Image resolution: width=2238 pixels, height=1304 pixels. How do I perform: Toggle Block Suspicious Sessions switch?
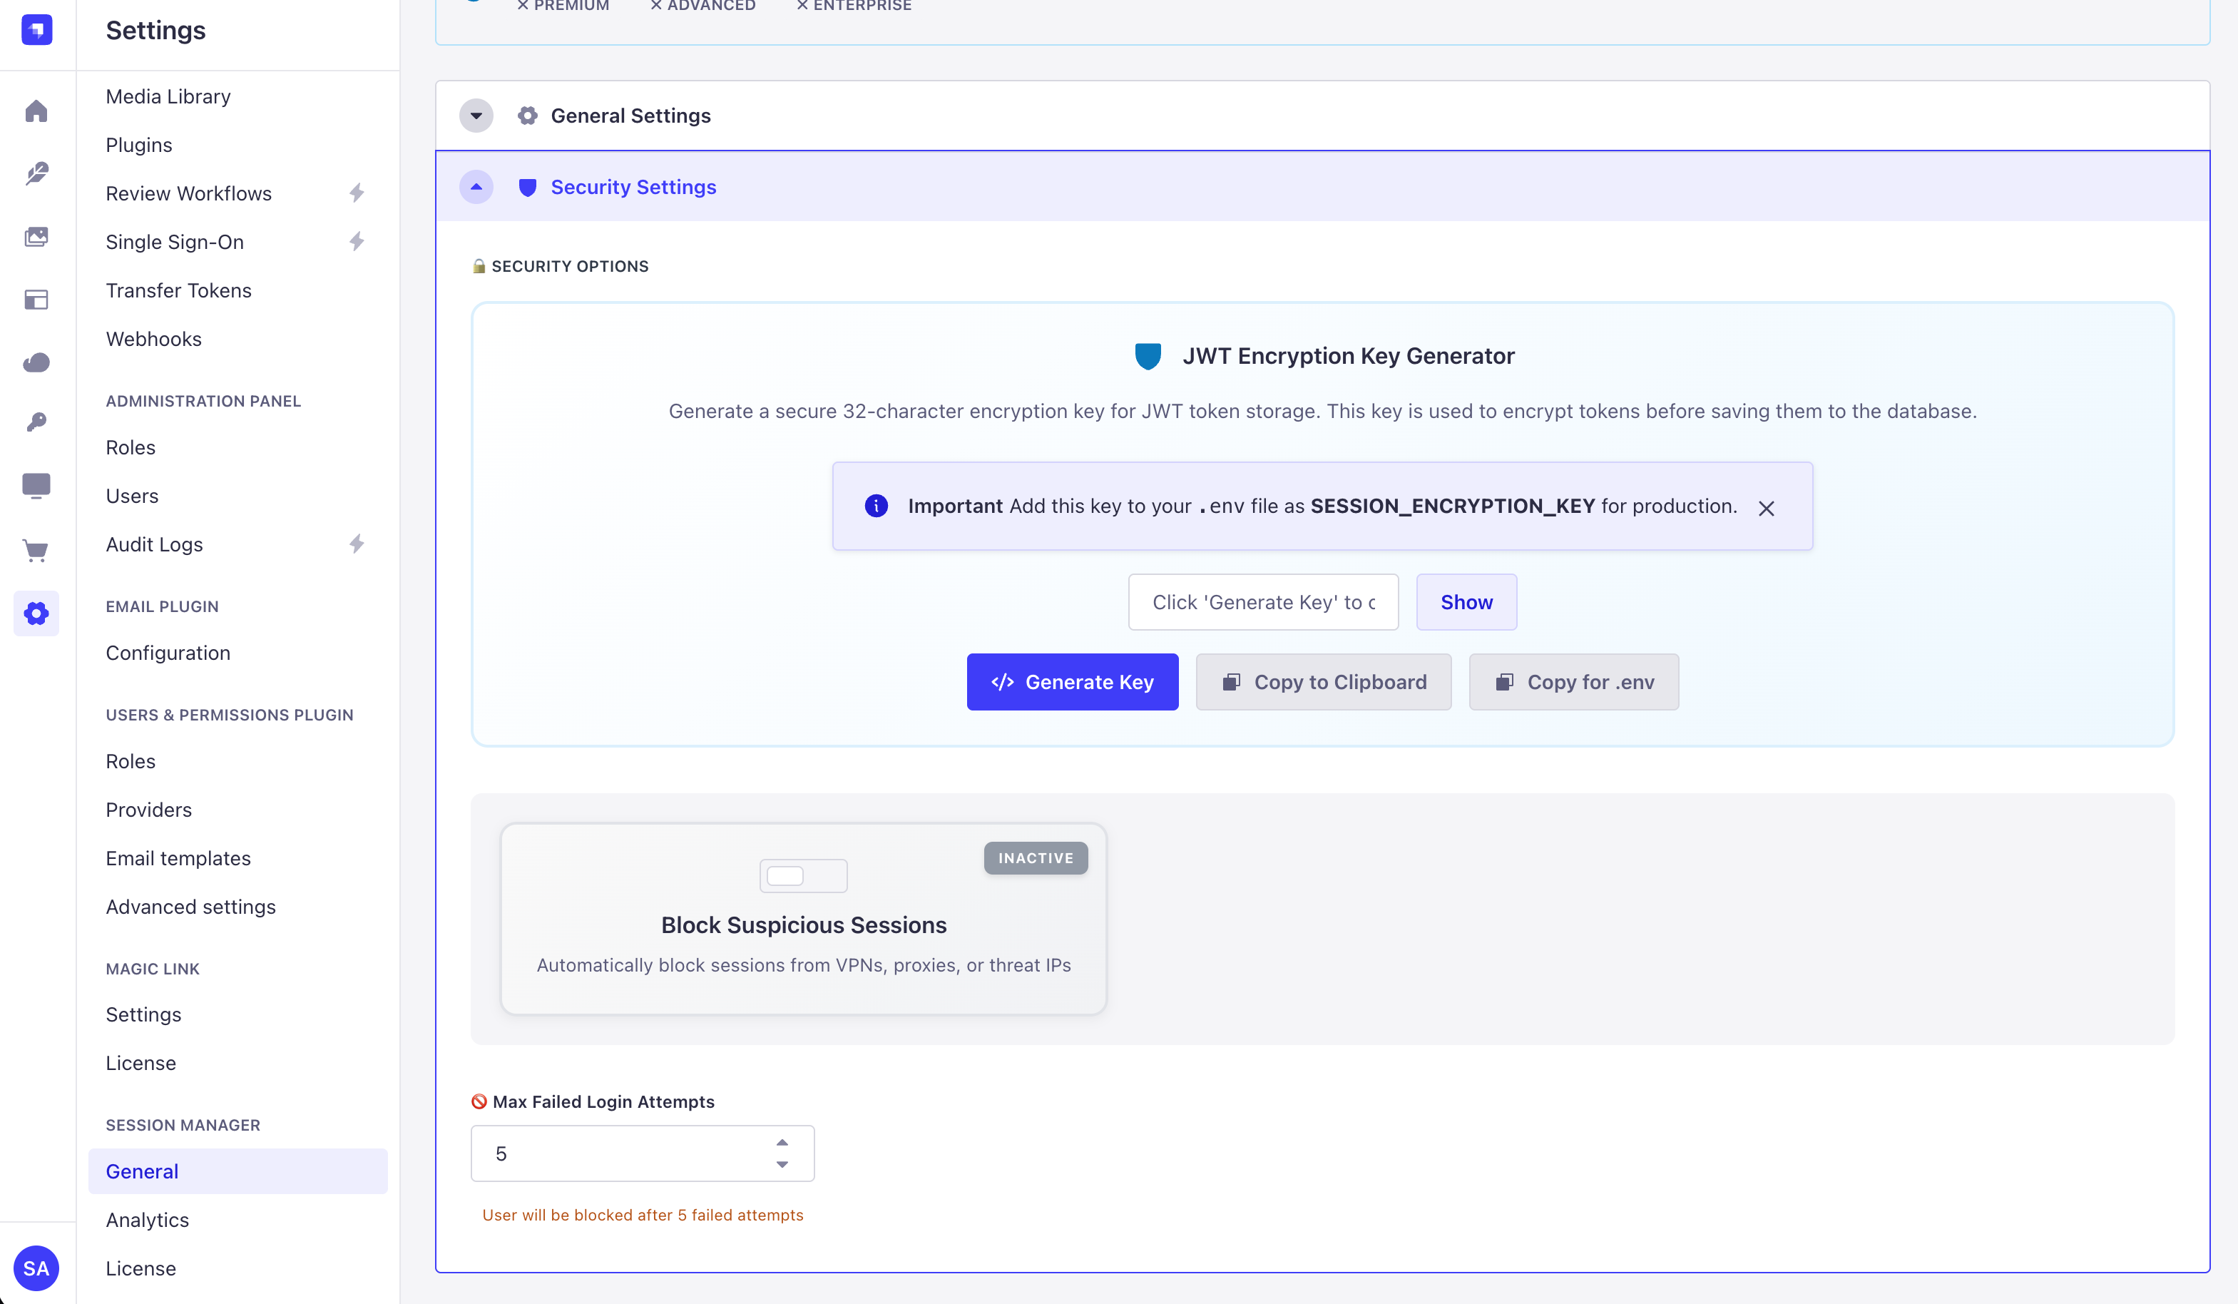pyautogui.click(x=804, y=876)
